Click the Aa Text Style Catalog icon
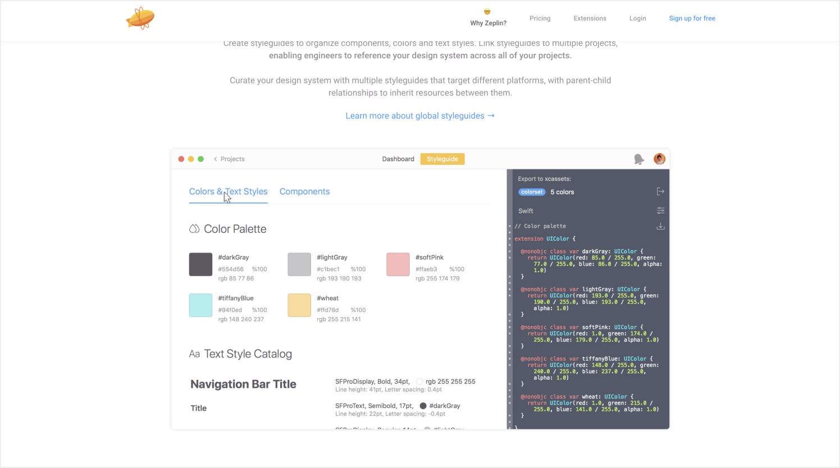 194,354
